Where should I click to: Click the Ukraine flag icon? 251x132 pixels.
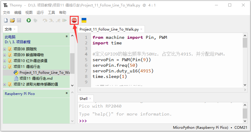pos(84,20)
